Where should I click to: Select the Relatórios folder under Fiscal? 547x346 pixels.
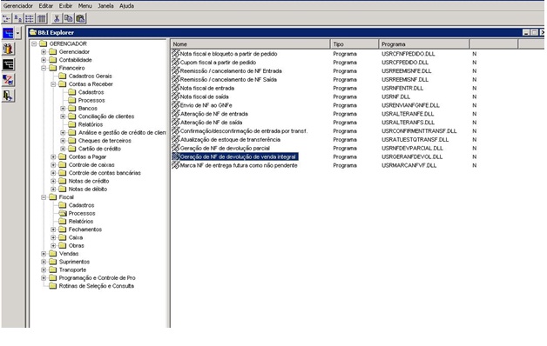81,222
